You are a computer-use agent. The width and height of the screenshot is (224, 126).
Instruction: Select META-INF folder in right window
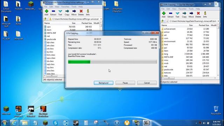(x=169, y=57)
